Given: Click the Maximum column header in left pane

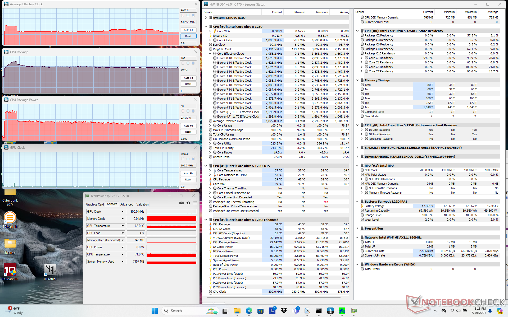Looking at the screenshot, I should tap(318, 12).
